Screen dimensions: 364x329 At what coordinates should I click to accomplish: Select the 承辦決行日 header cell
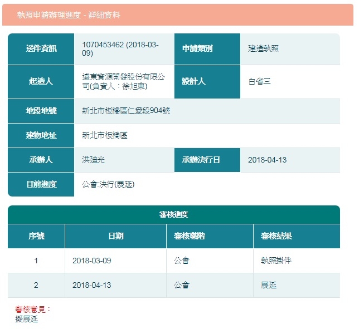click(207, 160)
